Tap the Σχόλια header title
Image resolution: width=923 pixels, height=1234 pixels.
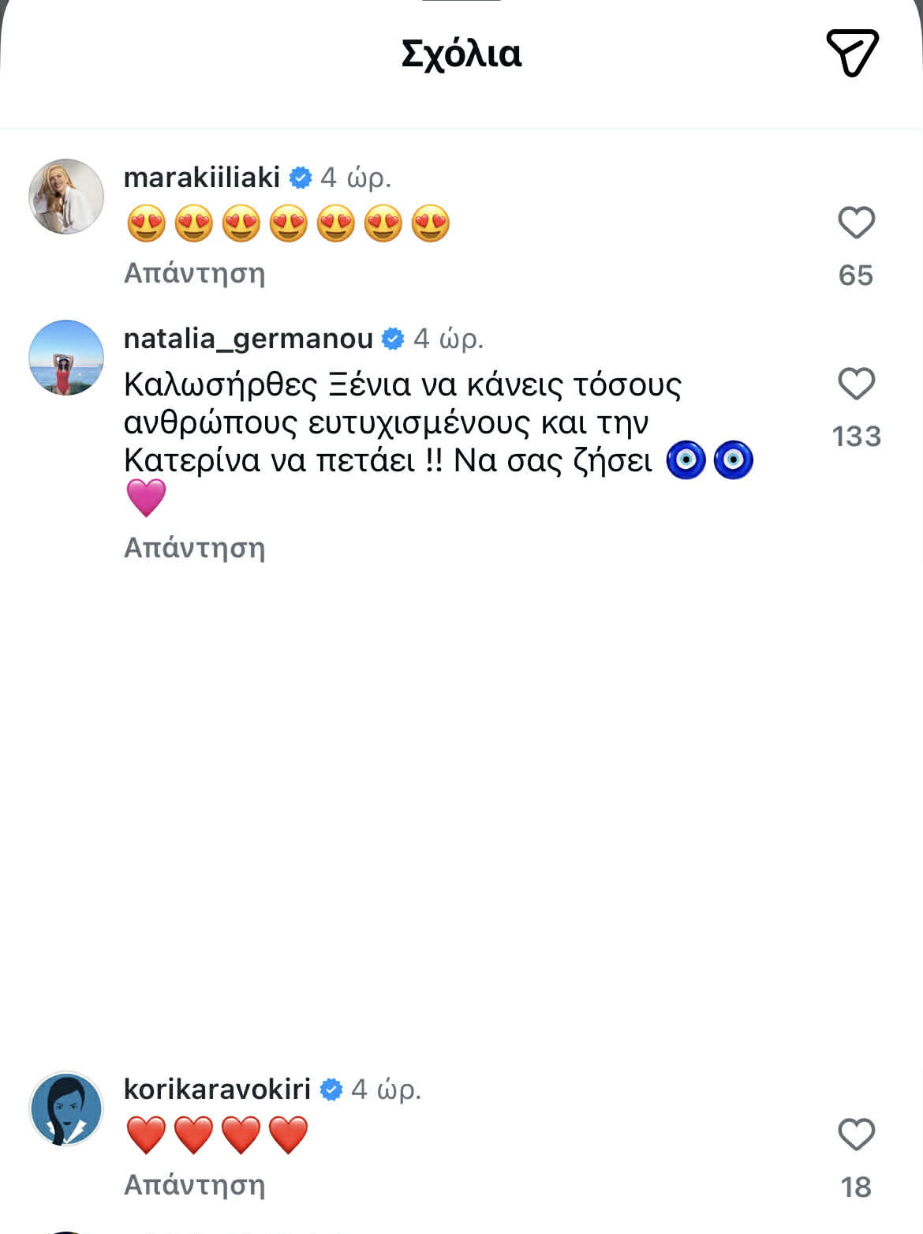click(x=461, y=54)
